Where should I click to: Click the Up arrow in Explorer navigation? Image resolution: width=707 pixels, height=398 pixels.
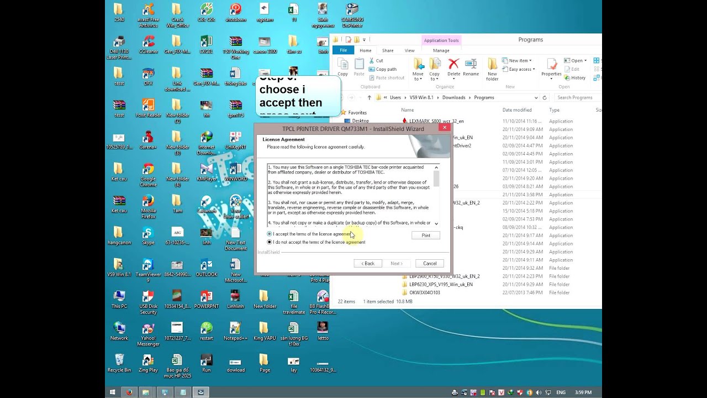[x=368, y=97]
